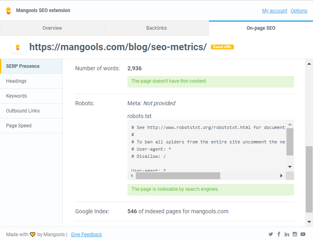Open the Page Speed section
The width and height of the screenshot is (313, 241).
(x=31, y=126)
